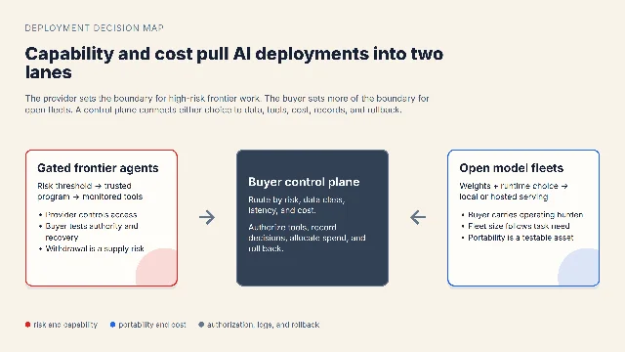Click the title 'Capability and cost pull AI deployments'
Image resolution: width=625 pixels, height=352 pixels.
234,63
